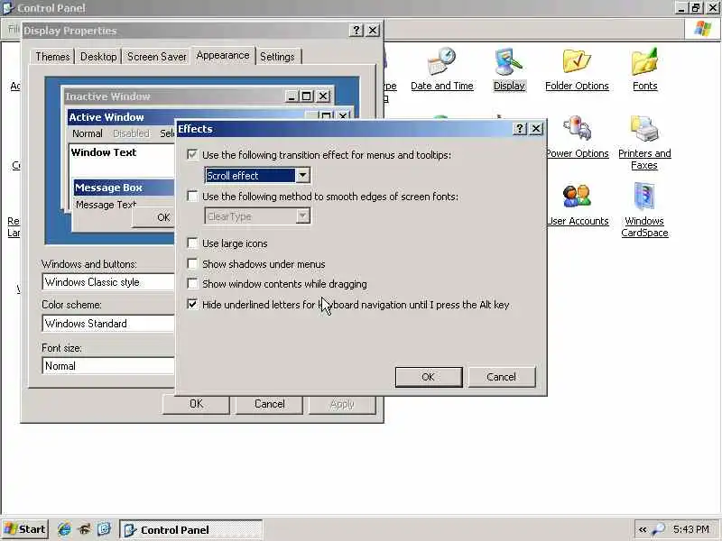722x541 pixels.
Task: Open the Color scheme combo box
Action: tap(108, 324)
